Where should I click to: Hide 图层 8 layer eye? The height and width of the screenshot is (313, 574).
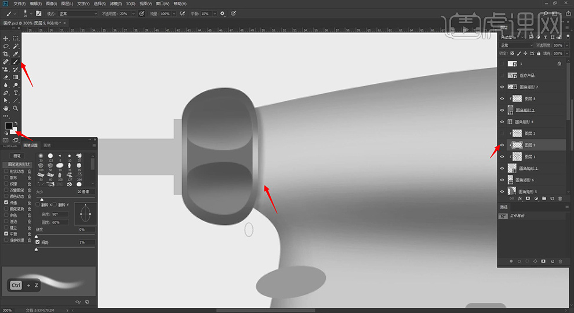502,98
